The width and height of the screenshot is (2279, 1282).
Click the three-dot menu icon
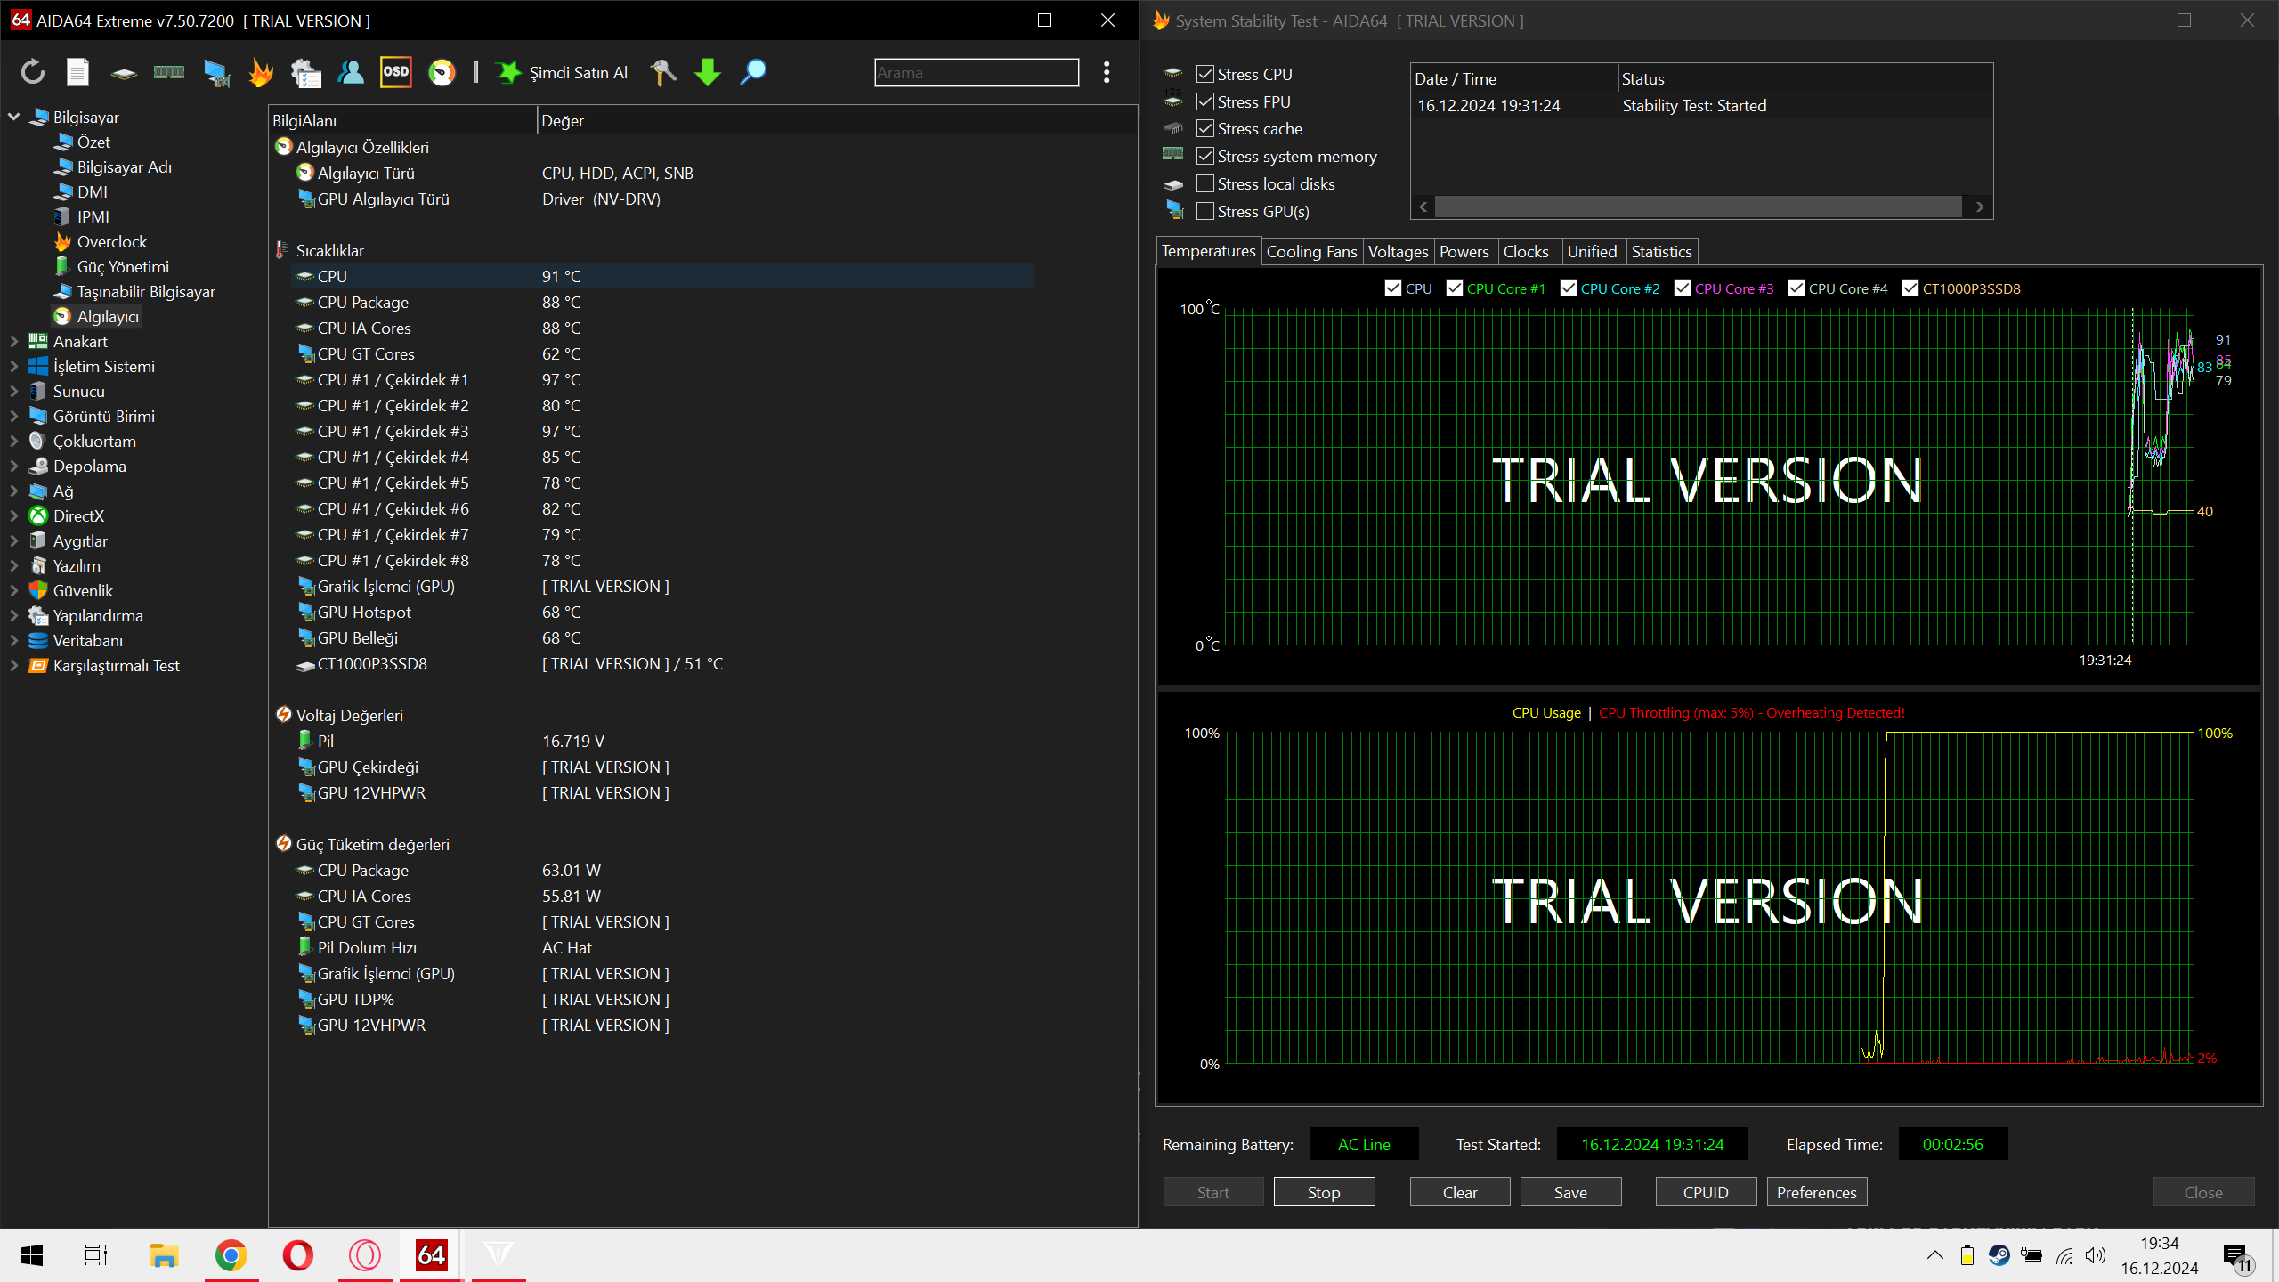pyautogui.click(x=1107, y=72)
